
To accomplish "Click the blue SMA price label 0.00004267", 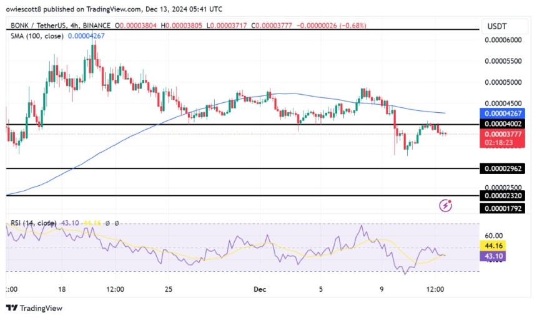I will [x=503, y=113].
